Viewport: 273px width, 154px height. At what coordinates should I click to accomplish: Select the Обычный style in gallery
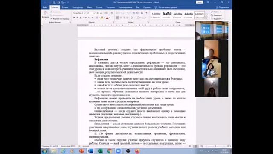pyautogui.click(x=199, y=15)
